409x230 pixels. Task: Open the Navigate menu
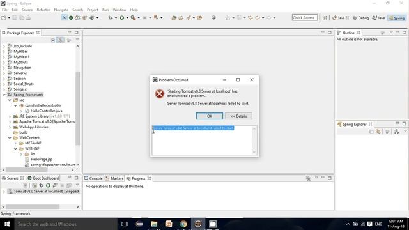pyautogui.click(x=61, y=10)
